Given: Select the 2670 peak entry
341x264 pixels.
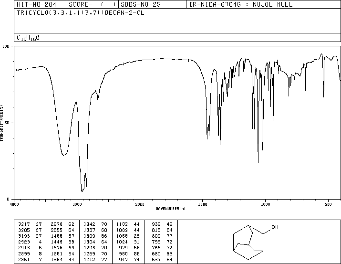Looking at the screenshot, I should pos(62,224).
